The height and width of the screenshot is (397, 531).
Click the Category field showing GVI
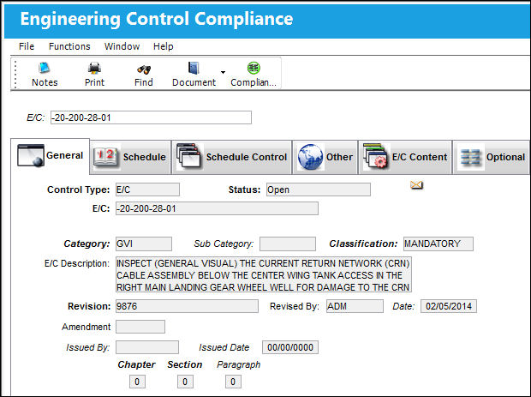pos(144,244)
